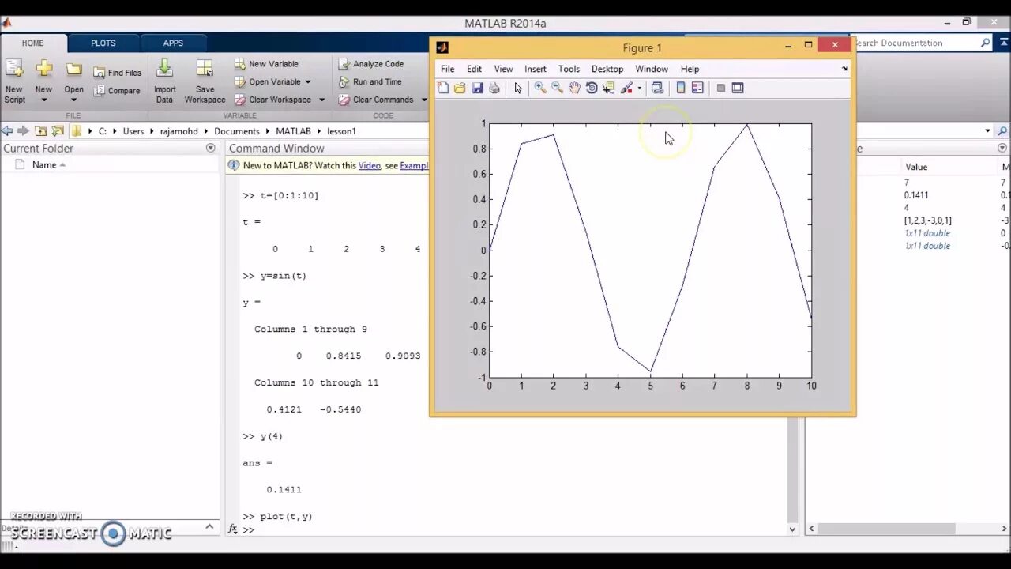1011x569 pixels.
Task: Toggle the Pan hand tool in Figure 1
Action: [574, 88]
